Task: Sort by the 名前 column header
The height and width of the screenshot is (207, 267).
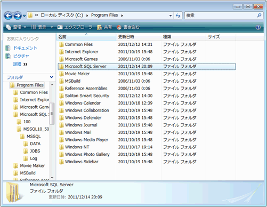Action: (86, 37)
